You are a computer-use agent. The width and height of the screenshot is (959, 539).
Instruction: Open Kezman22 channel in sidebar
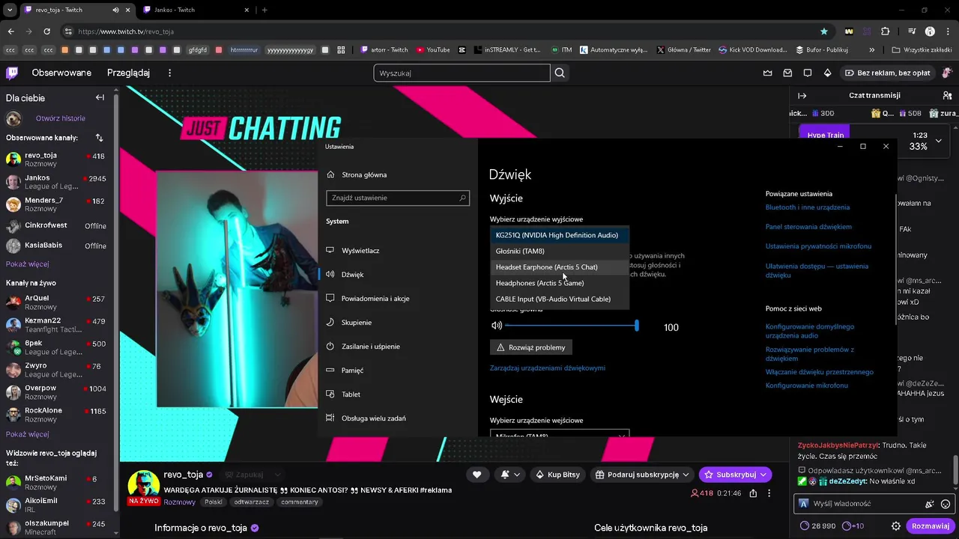pyautogui.click(x=56, y=325)
